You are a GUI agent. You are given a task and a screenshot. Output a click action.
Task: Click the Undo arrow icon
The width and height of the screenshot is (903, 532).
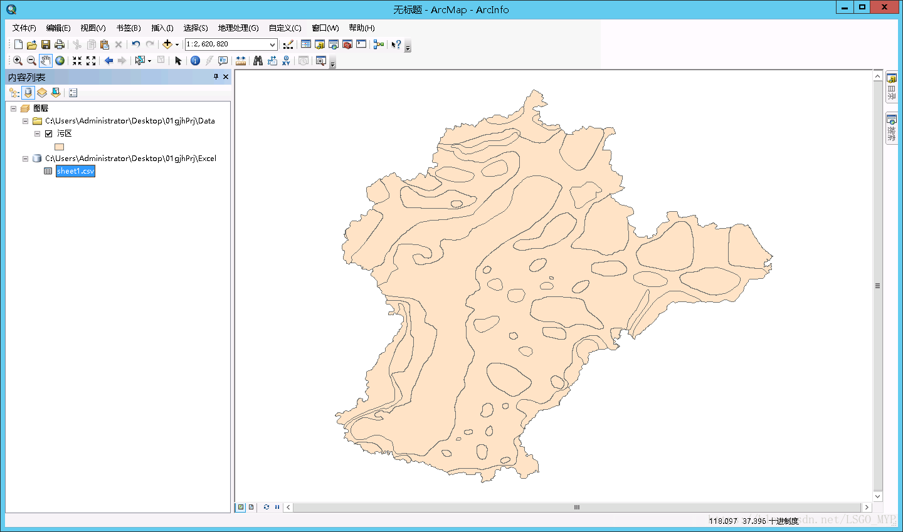tap(135, 44)
